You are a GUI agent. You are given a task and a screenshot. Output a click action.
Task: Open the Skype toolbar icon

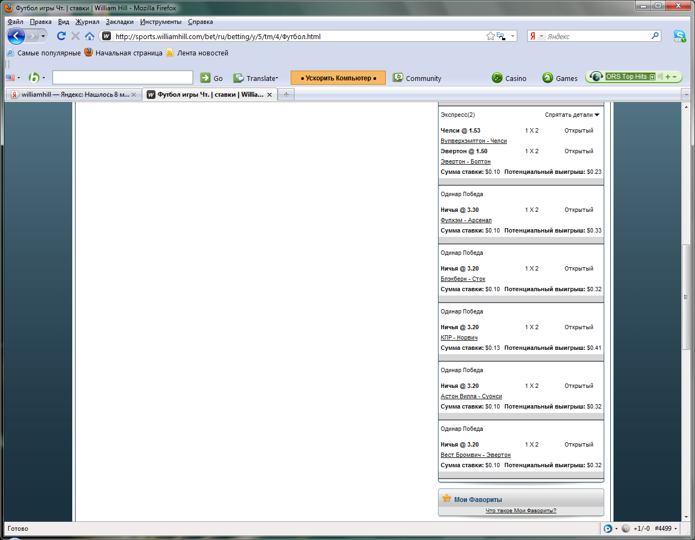coord(679,36)
